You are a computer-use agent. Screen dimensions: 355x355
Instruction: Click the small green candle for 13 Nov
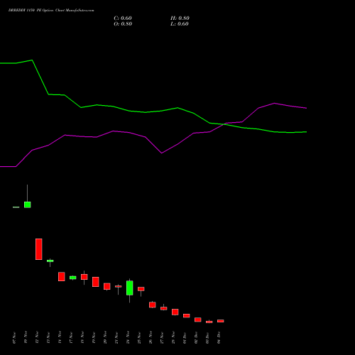click(x=50, y=261)
